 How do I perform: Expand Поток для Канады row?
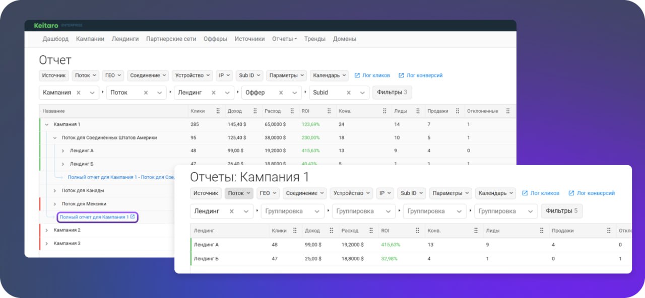(54, 190)
